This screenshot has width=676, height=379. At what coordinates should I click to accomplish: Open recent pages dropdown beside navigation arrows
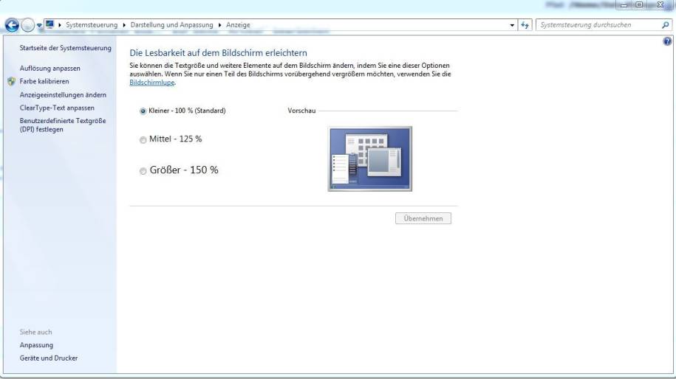tap(39, 26)
